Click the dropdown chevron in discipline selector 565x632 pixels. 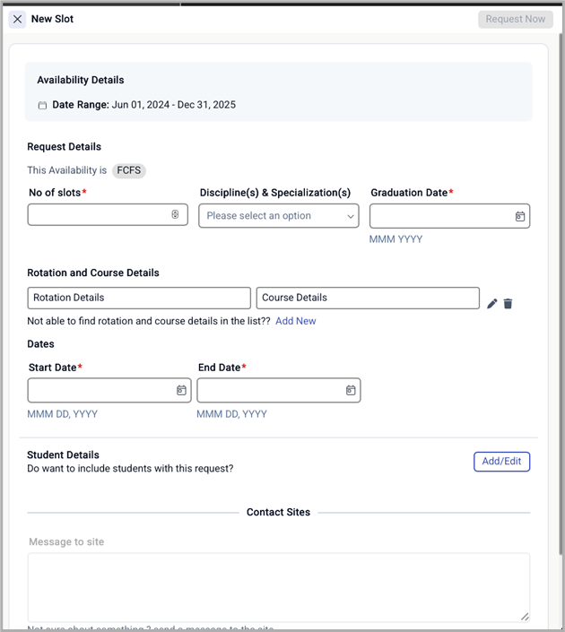coord(351,216)
